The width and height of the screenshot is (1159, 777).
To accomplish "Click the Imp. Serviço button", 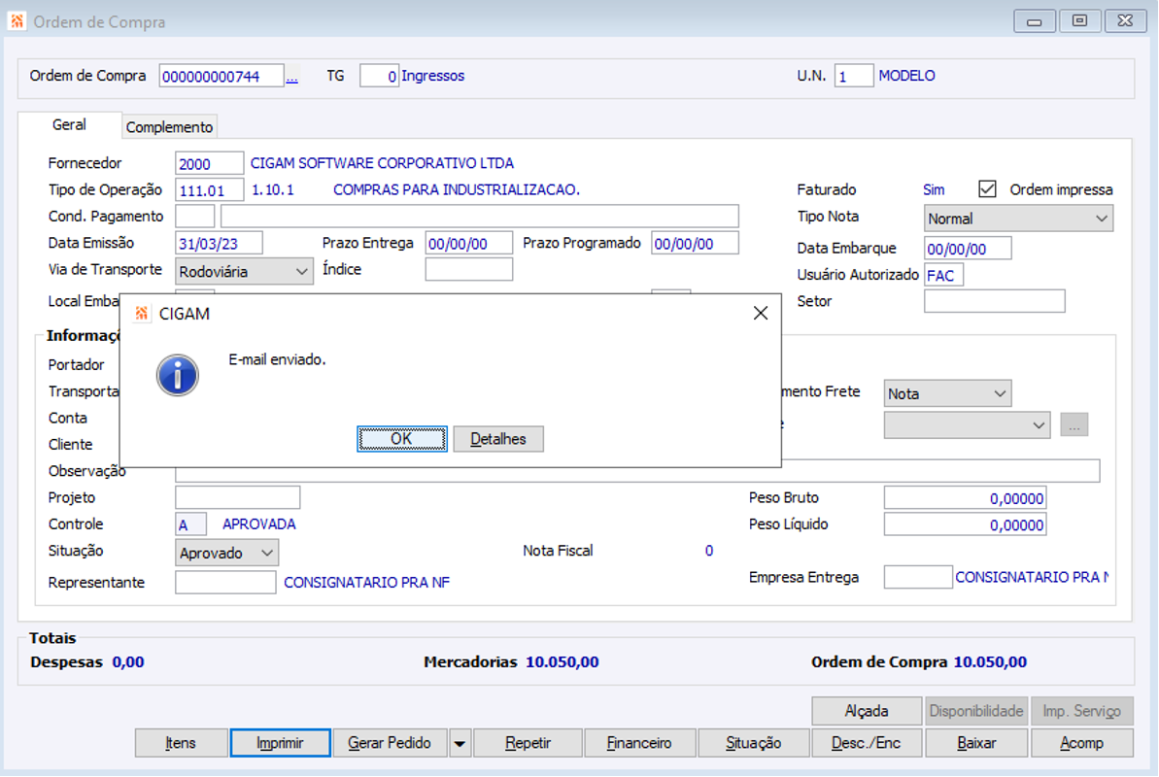I will (1081, 710).
